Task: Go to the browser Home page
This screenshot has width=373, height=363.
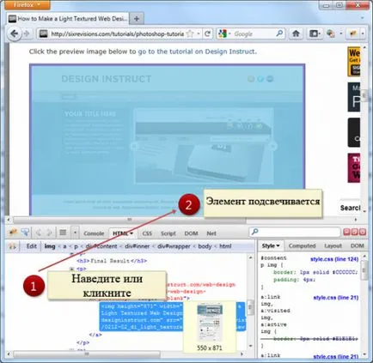Action: tap(296, 33)
